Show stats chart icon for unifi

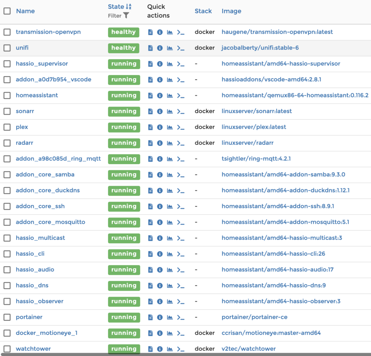170,48
